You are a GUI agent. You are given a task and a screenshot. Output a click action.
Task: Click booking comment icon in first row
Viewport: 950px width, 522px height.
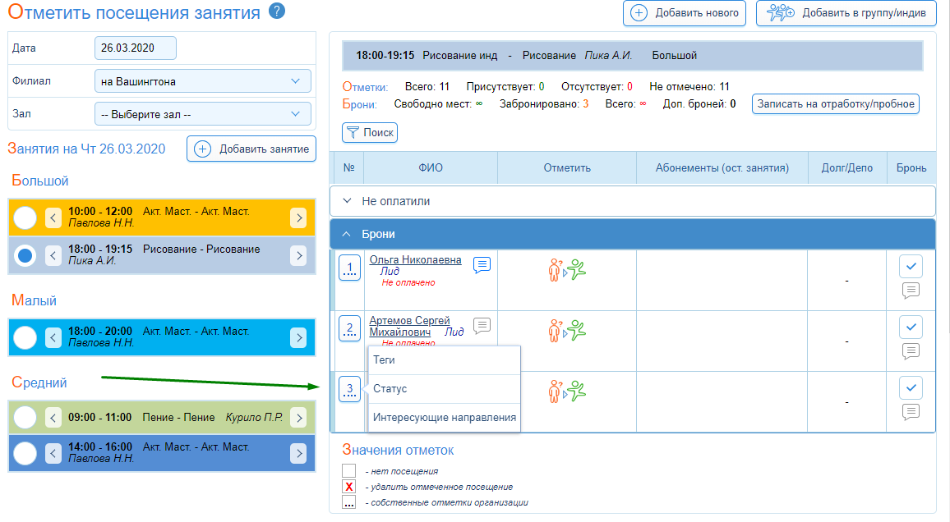[x=911, y=290]
